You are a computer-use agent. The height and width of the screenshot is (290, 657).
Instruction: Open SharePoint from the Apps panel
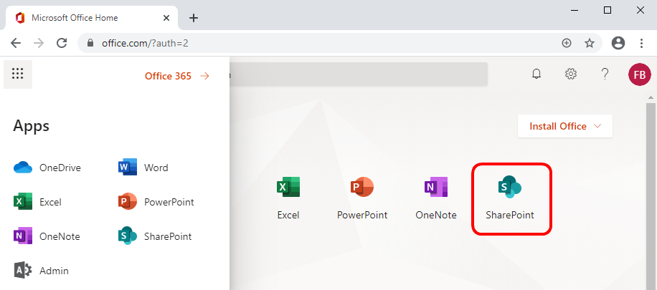pyautogui.click(x=155, y=236)
